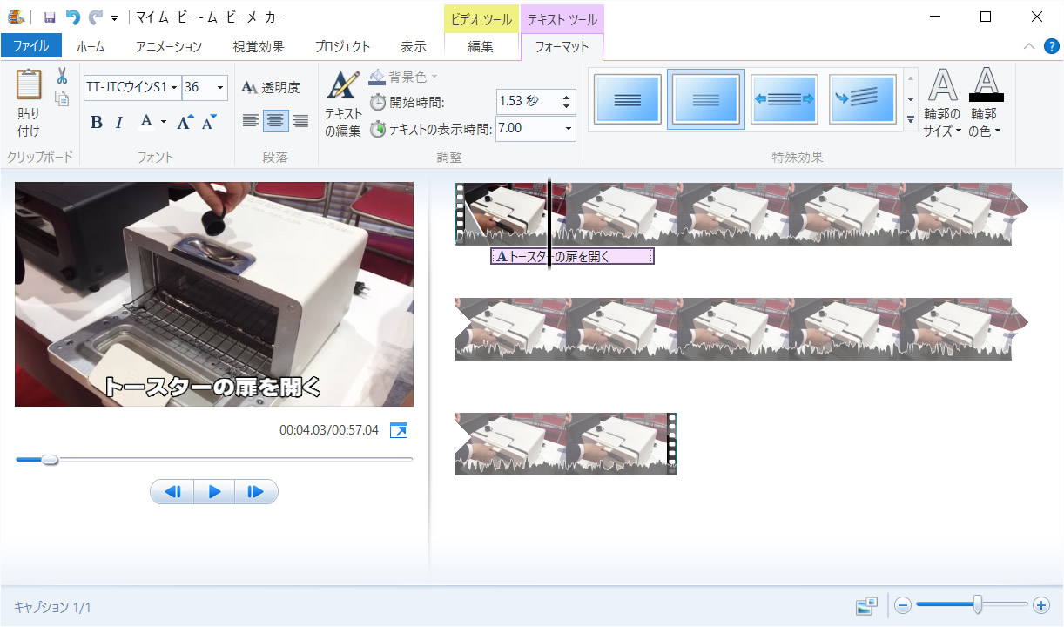Toggle italic text formatting
Image resolution: width=1064 pixels, height=627 pixels.
click(x=119, y=122)
